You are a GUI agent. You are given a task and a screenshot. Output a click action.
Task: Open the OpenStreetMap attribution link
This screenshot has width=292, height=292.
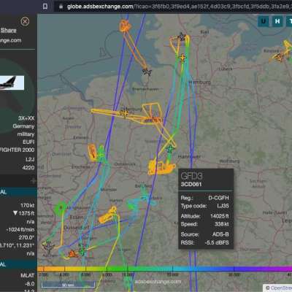(x=278, y=288)
